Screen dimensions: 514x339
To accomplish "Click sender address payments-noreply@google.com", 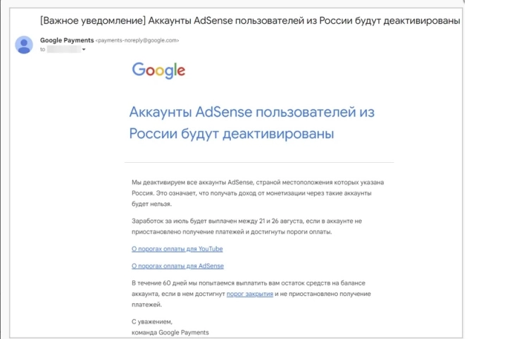I will click(x=137, y=40).
